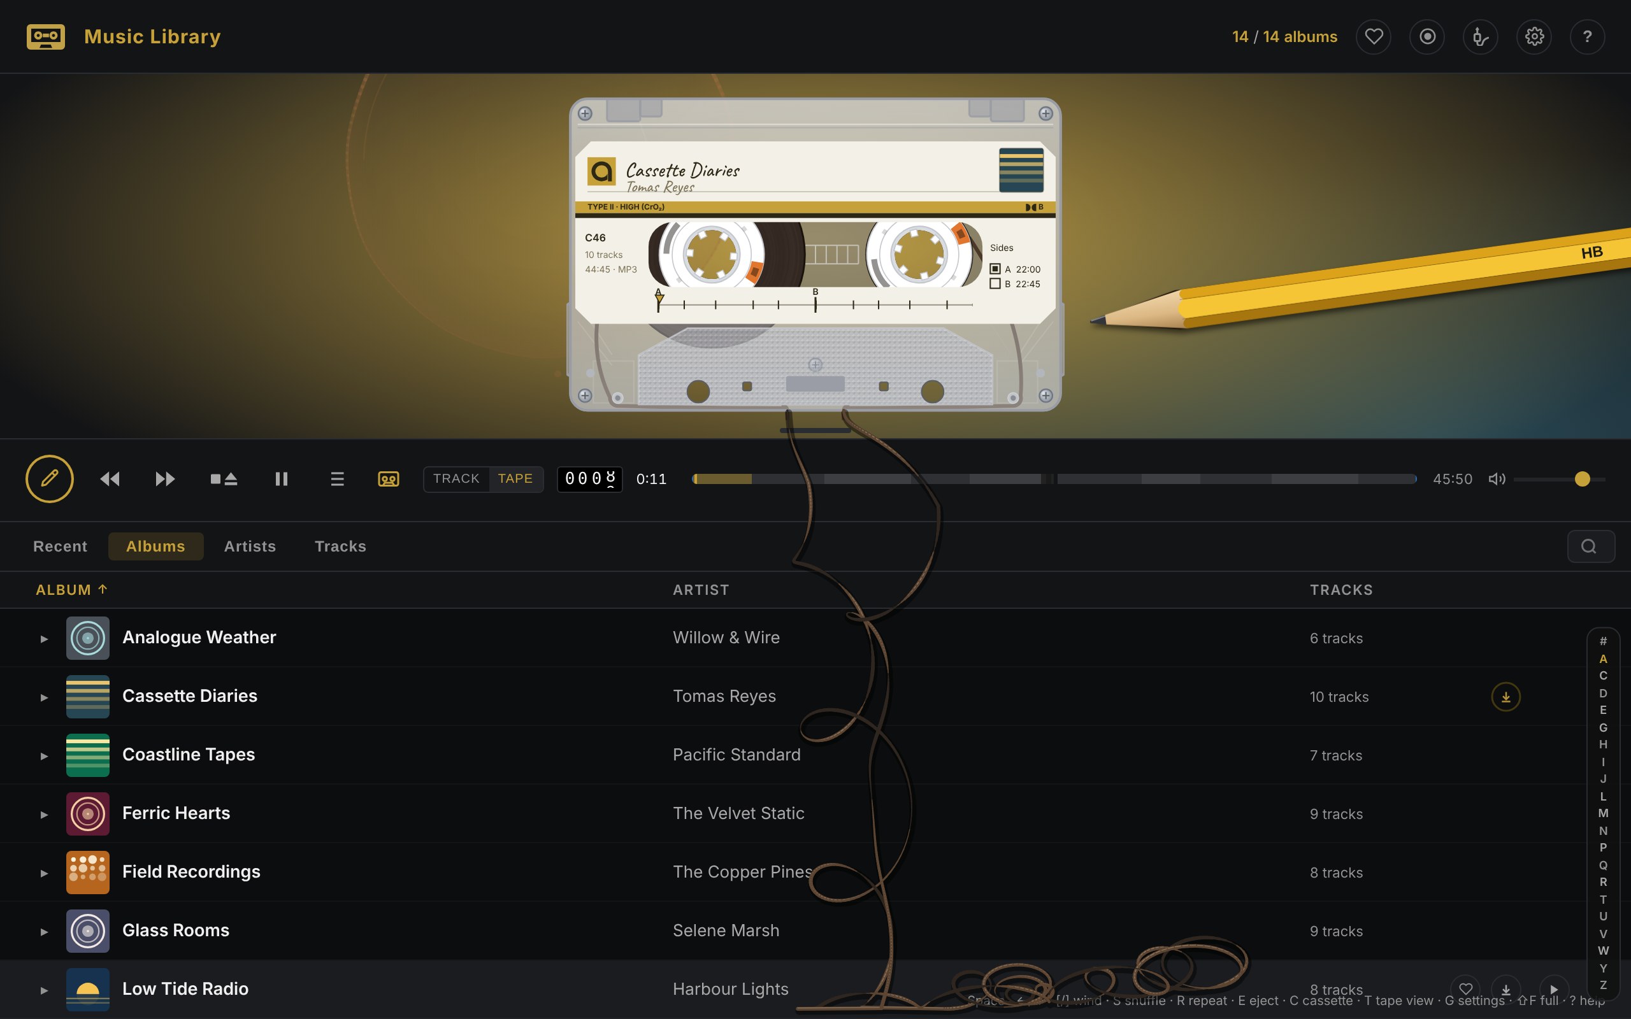Download the Cassette Diaries album
Screen dimensions: 1631x1019
(1505, 697)
